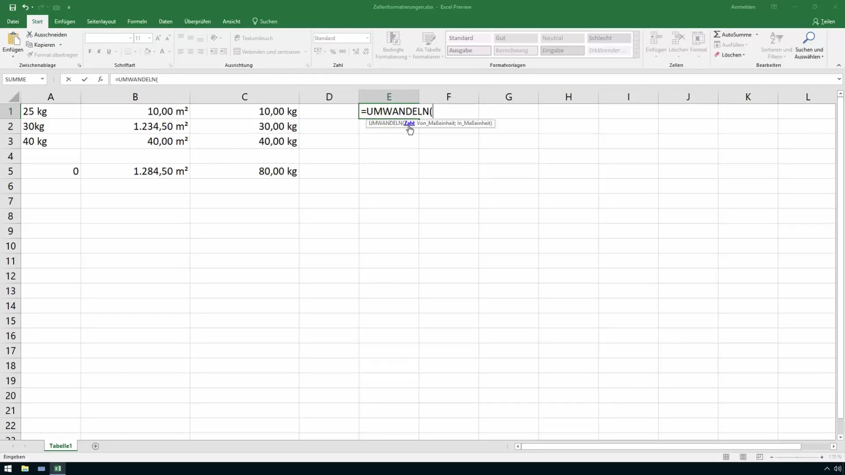Click the decrease decimal places icon

point(366,51)
